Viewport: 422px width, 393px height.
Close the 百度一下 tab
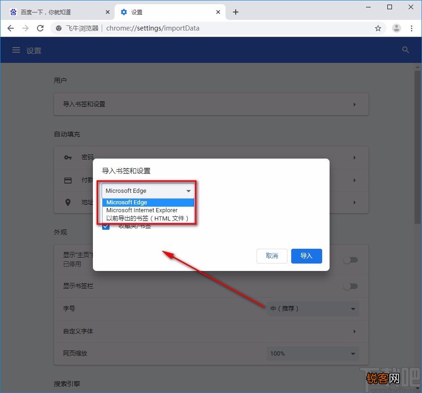108,12
